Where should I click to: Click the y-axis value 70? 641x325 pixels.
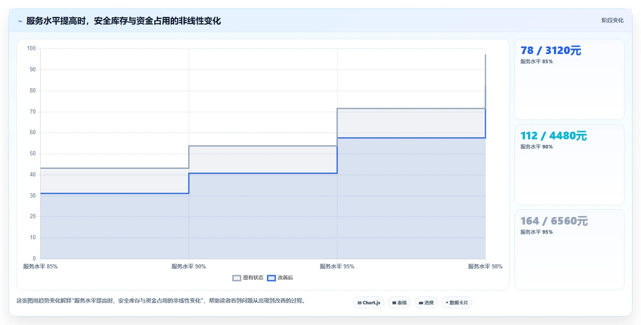pos(33,112)
